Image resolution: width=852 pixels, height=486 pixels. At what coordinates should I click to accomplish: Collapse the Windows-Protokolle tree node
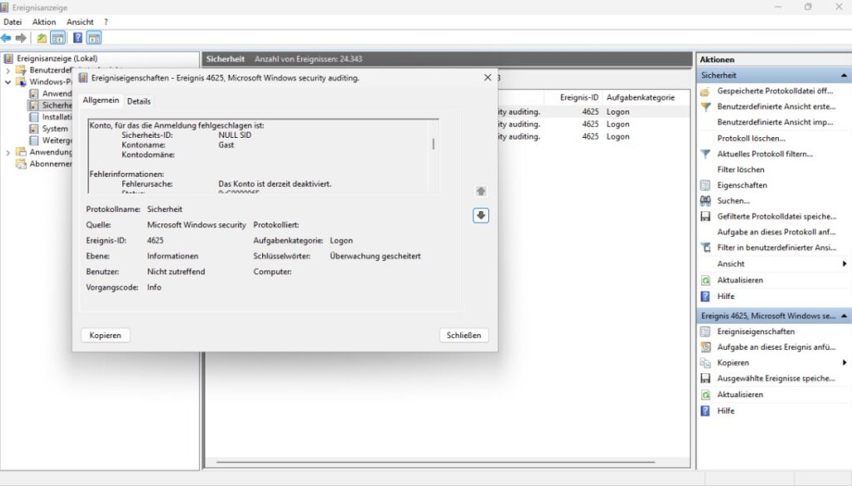8,82
